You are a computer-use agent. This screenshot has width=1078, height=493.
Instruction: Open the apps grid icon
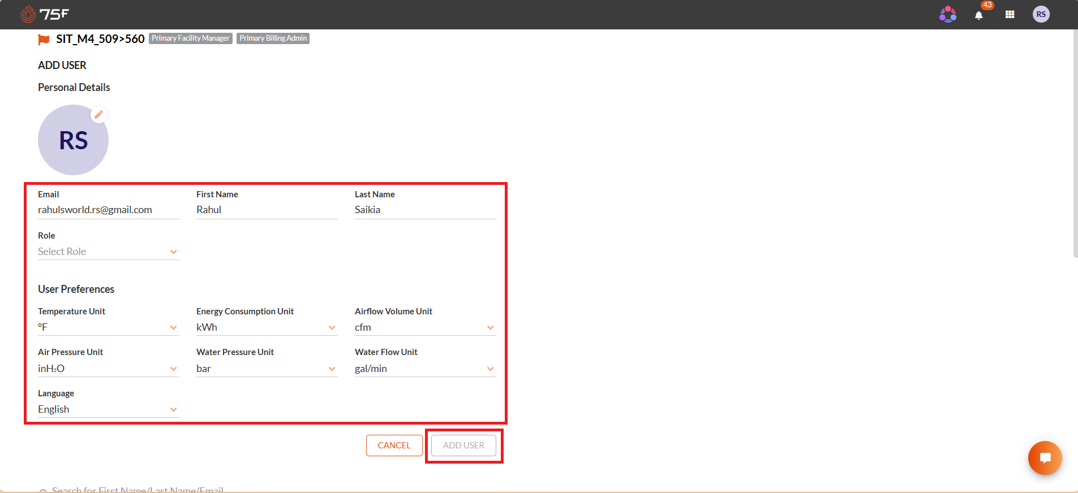coord(1010,15)
